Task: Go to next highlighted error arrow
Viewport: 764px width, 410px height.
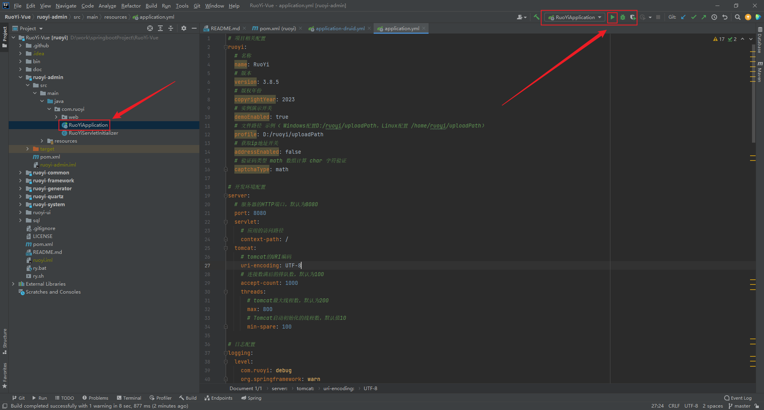Action: coord(751,39)
